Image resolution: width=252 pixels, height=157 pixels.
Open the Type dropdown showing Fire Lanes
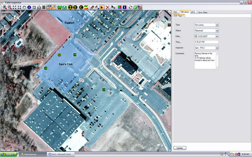tap(217, 25)
